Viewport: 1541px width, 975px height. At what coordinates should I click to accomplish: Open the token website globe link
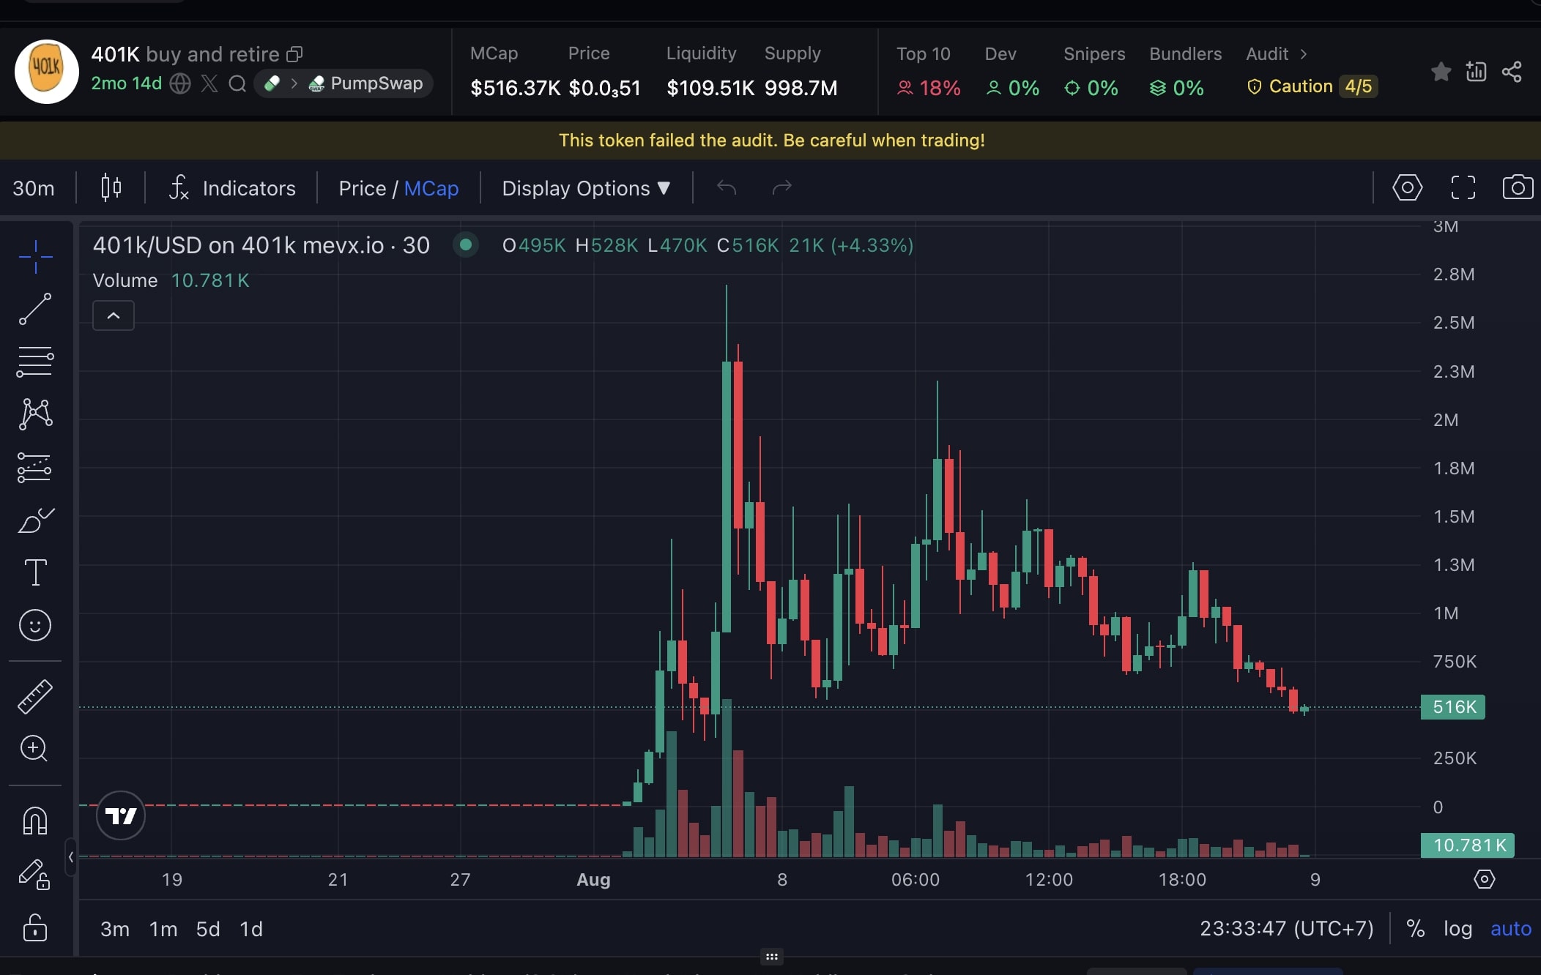coord(180,83)
